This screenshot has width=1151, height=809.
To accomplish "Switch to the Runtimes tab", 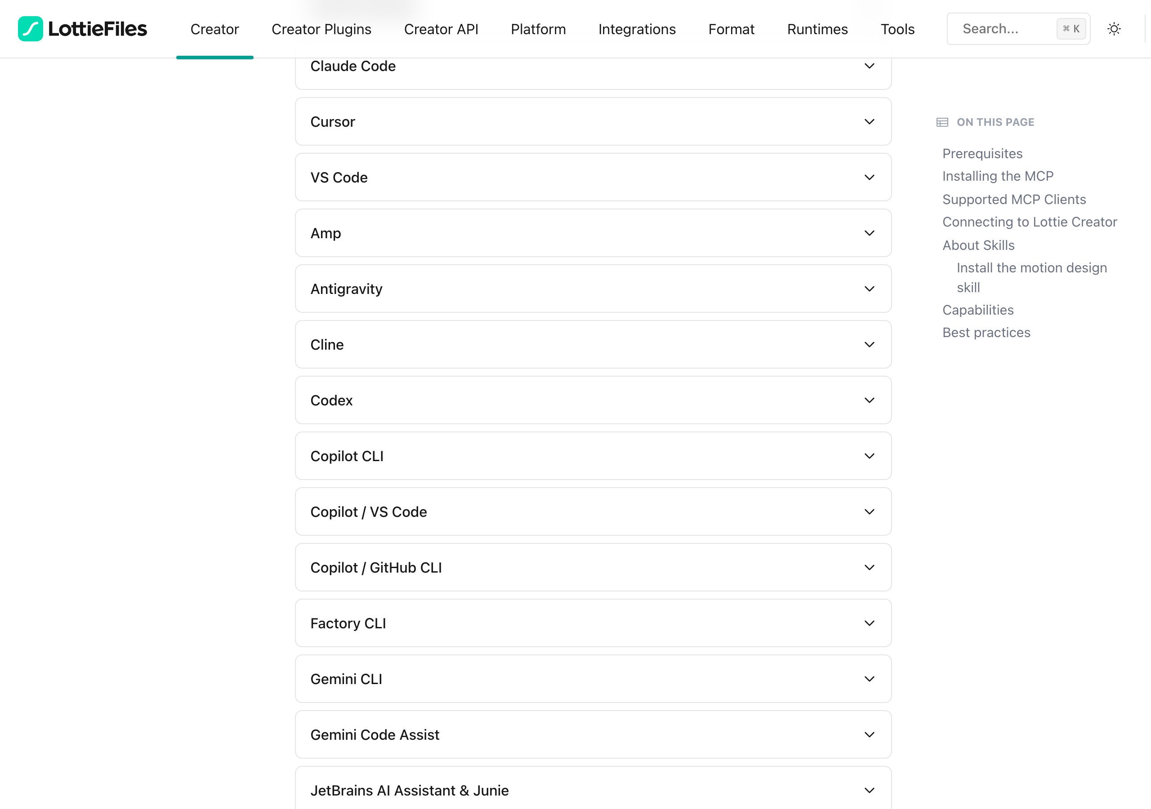I will click(818, 29).
